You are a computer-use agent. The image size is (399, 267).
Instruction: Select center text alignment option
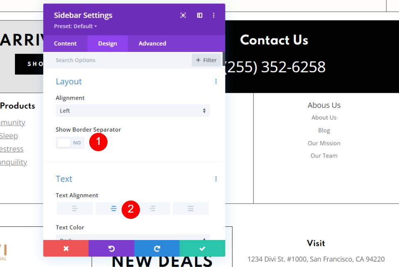click(113, 209)
